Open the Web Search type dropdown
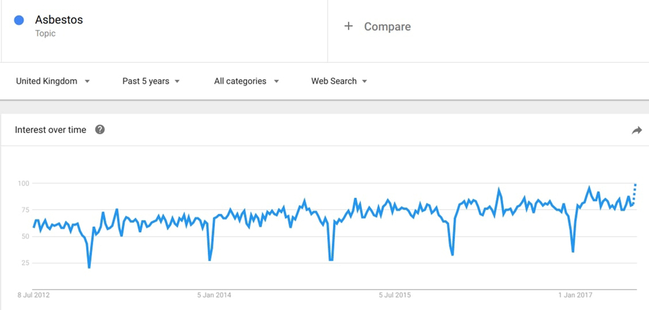 (339, 81)
